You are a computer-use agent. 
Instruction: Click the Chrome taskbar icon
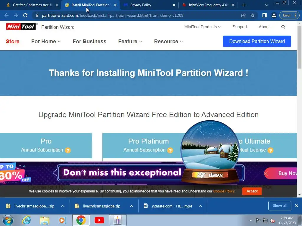pyautogui.click(x=81, y=220)
